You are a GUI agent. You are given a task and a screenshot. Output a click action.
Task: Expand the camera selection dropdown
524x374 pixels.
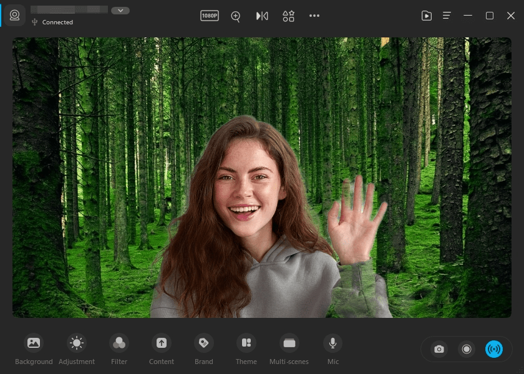click(x=120, y=11)
